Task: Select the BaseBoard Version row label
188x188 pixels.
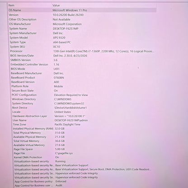Action: (23, 82)
